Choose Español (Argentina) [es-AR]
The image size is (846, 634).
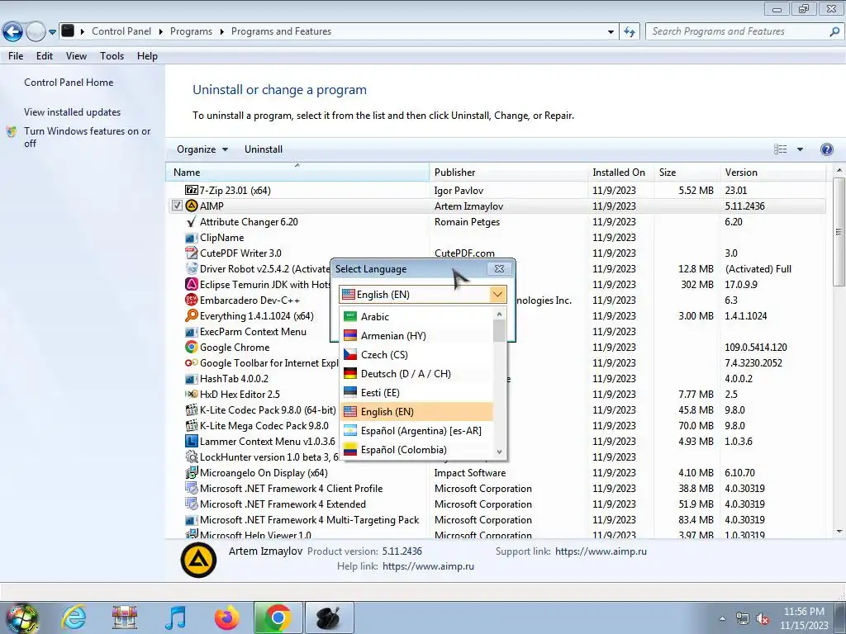pyautogui.click(x=416, y=431)
